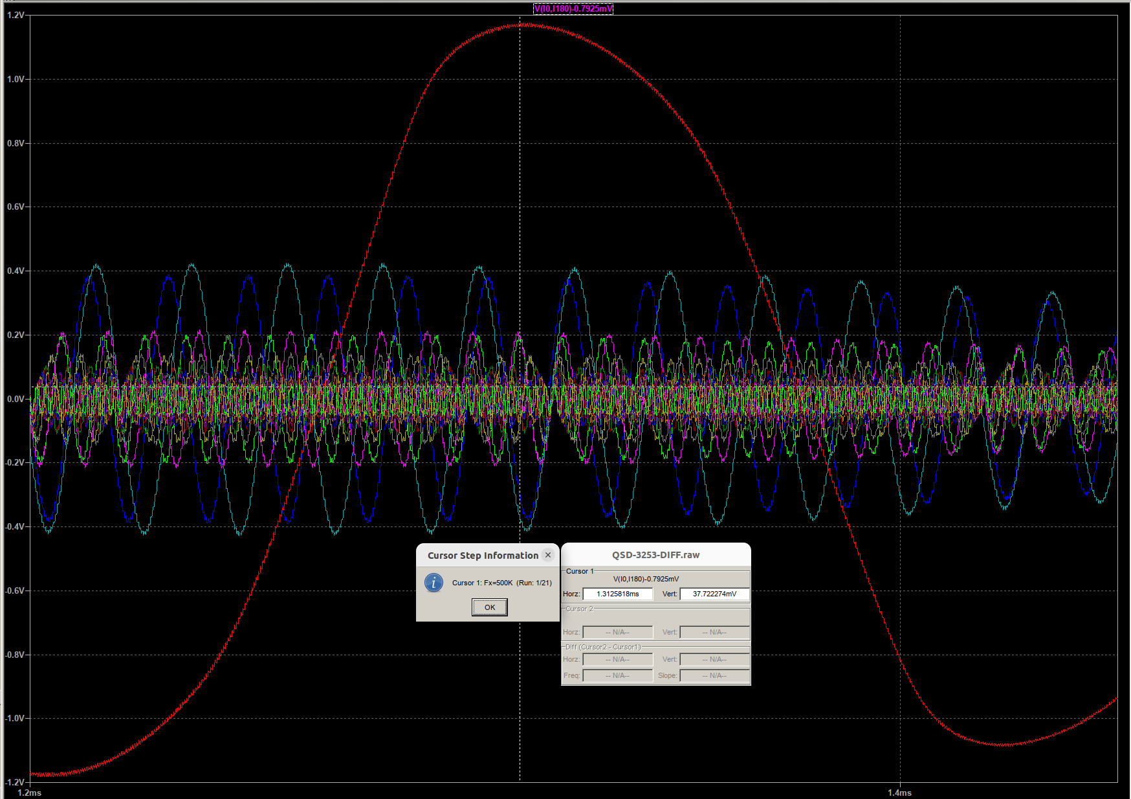Click the Slope field in Diff section
Viewport: 1131px width, 799px height.
tap(714, 675)
